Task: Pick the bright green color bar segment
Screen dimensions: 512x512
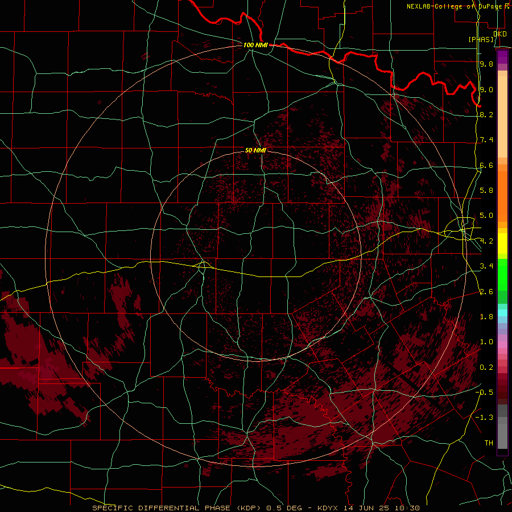Action: coord(502,274)
